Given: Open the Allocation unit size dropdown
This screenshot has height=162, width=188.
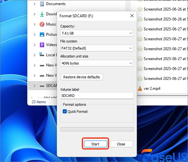Looking at the screenshot, I should 97,63.
